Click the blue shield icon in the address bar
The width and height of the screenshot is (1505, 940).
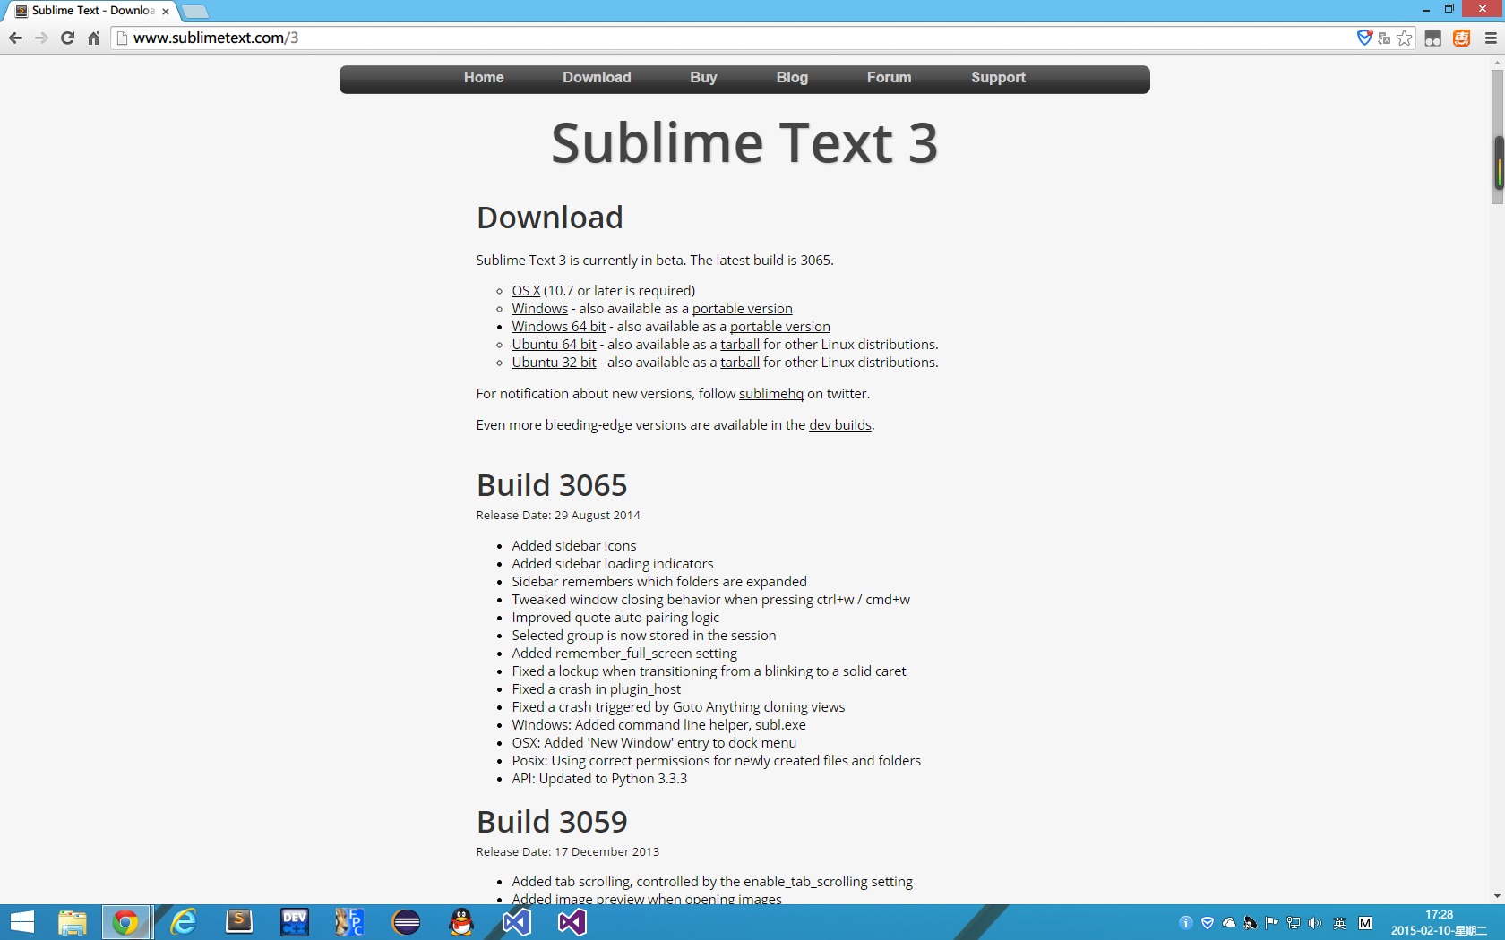pos(1364,38)
